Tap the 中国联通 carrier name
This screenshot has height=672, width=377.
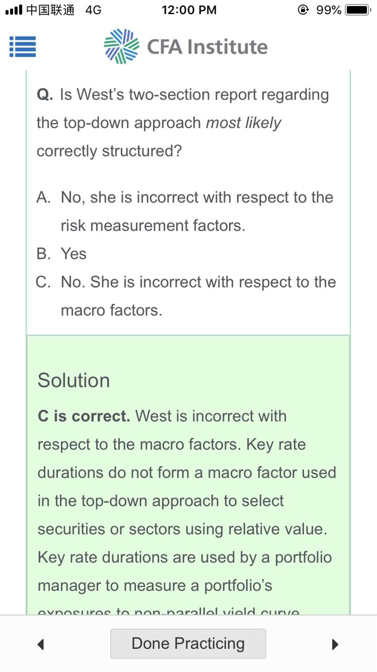50,10
